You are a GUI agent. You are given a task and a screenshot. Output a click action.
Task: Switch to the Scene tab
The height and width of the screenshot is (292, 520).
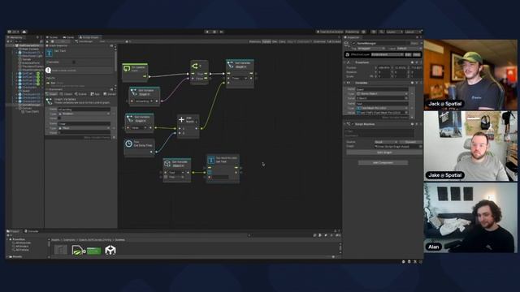[52, 37]
